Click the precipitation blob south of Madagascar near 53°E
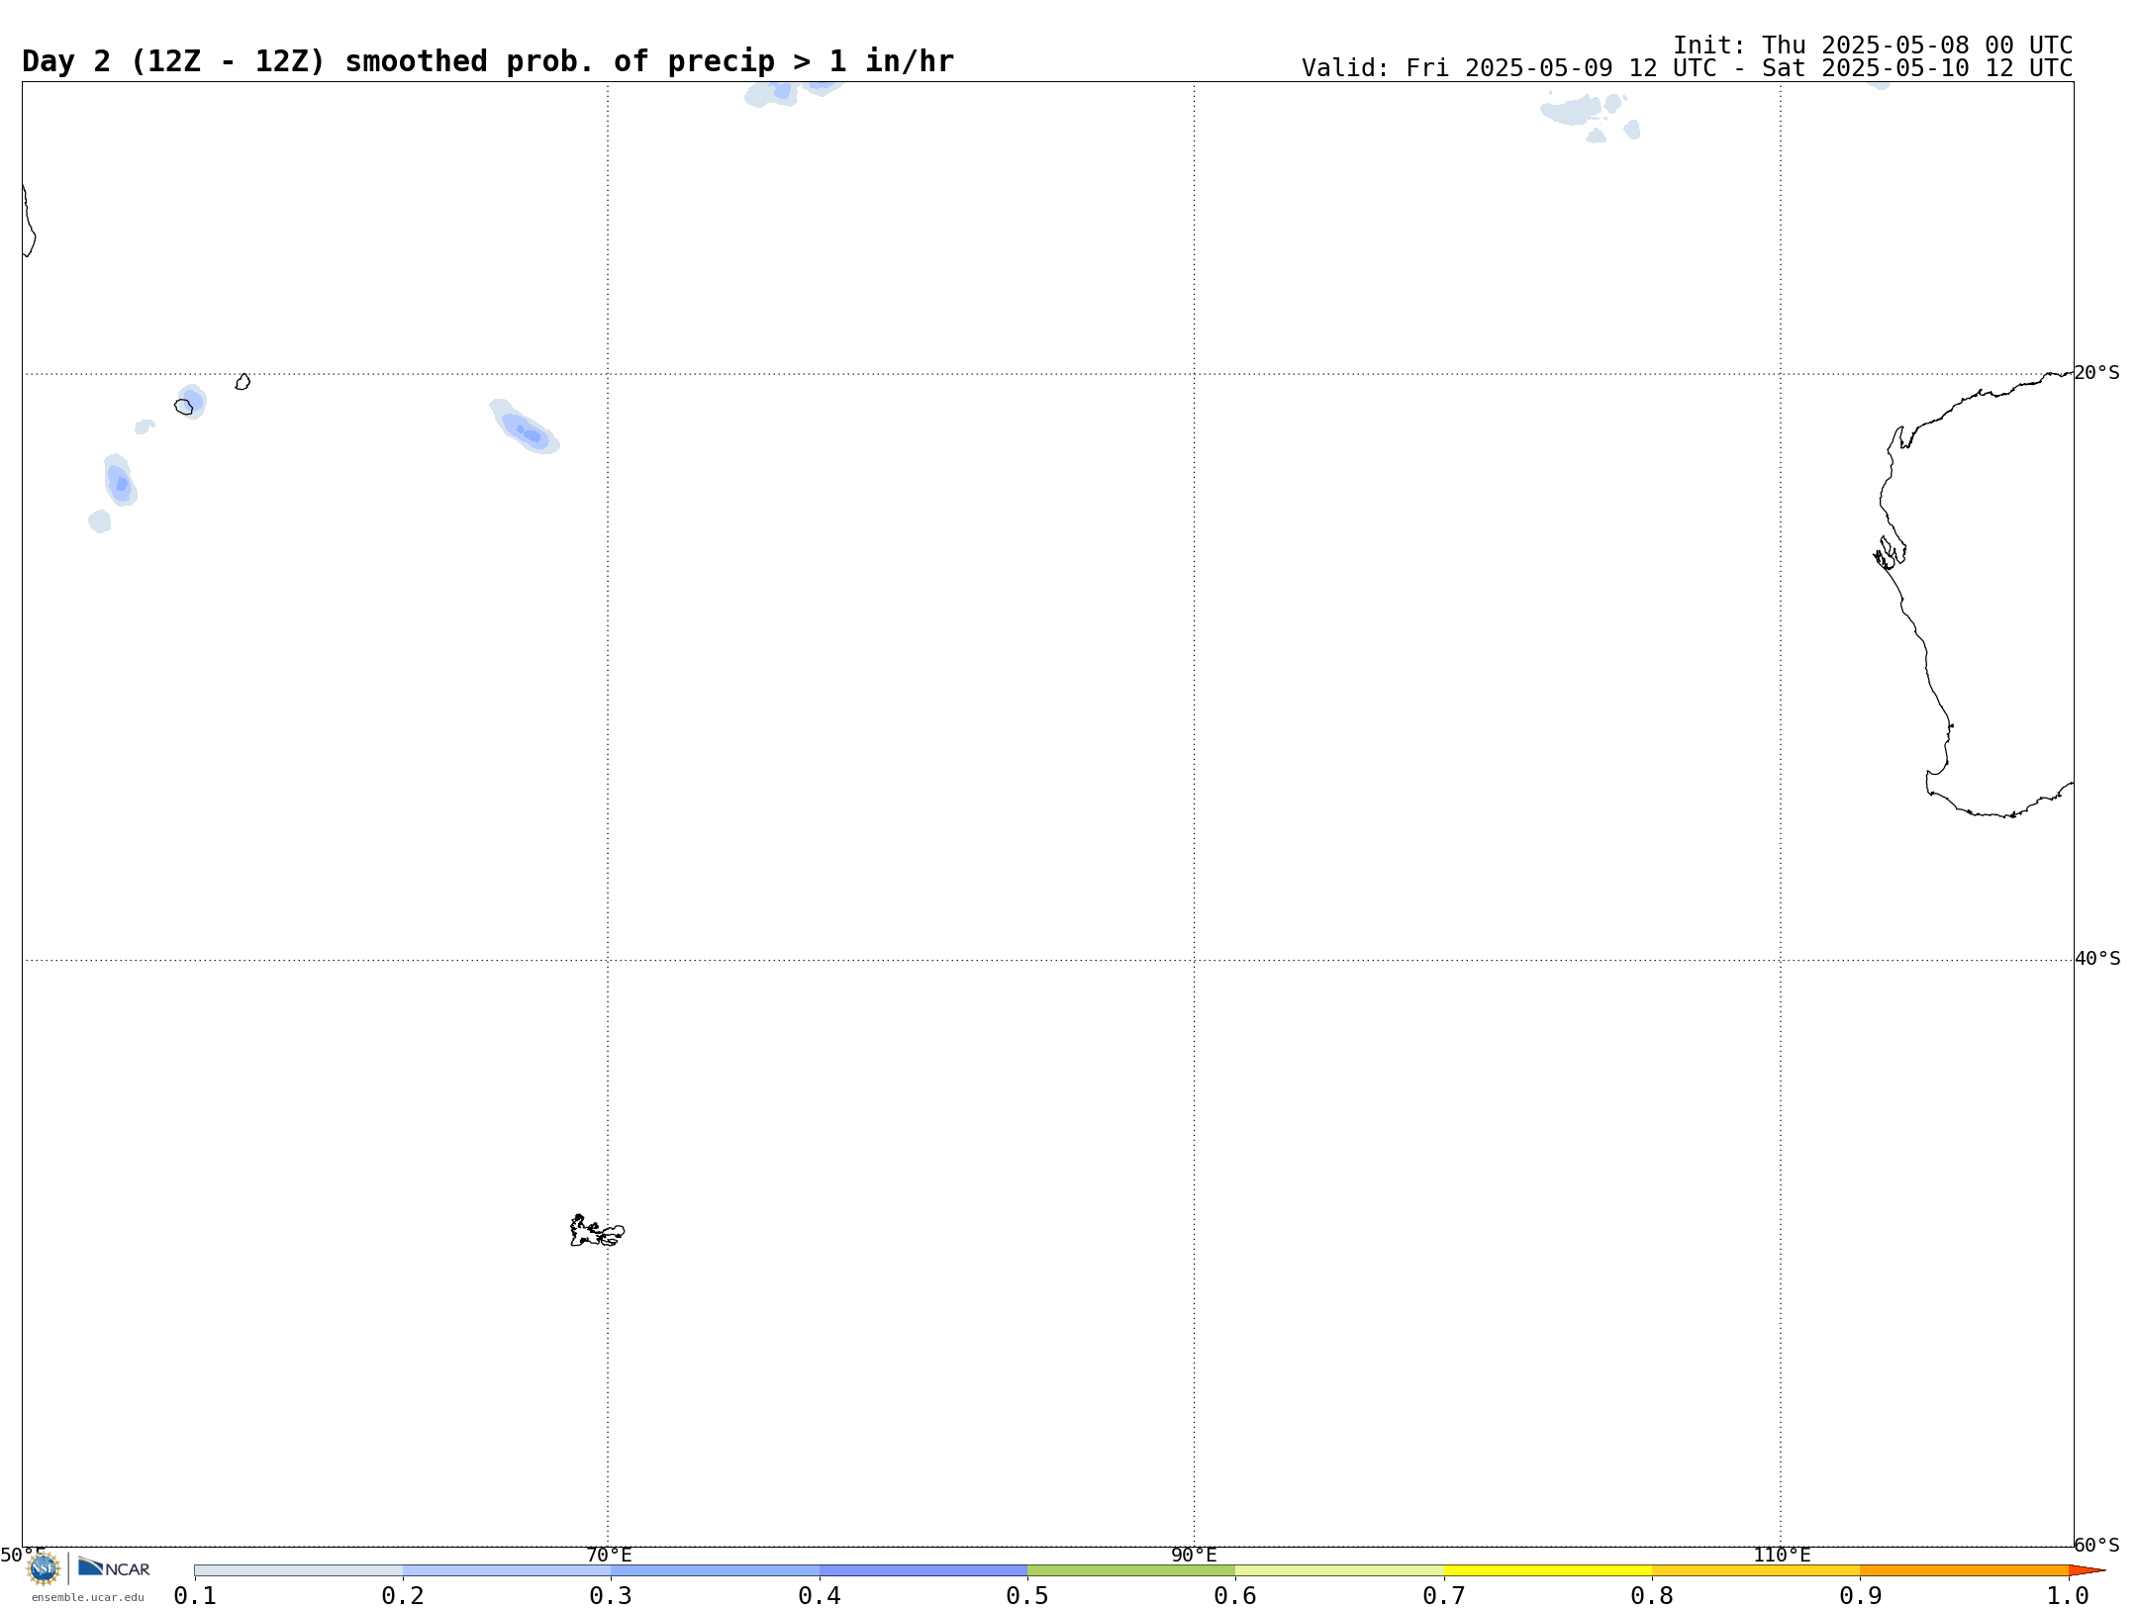The image size is (2138, 1609). 120,480
